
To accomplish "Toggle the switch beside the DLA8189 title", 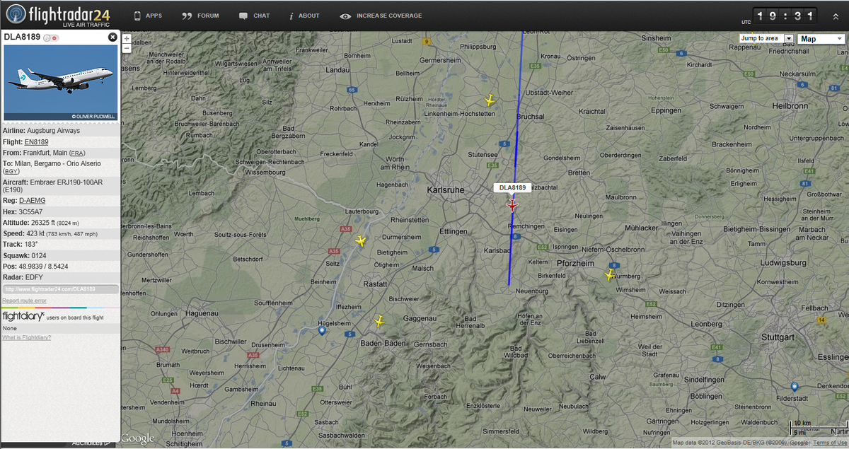I will (x=50, y=37).
